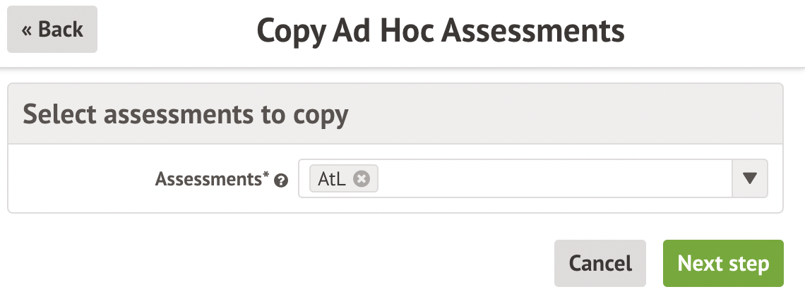The image size is (805, 306).
Task: Click the required asterisk after Assessments
Action: [266, 176]
